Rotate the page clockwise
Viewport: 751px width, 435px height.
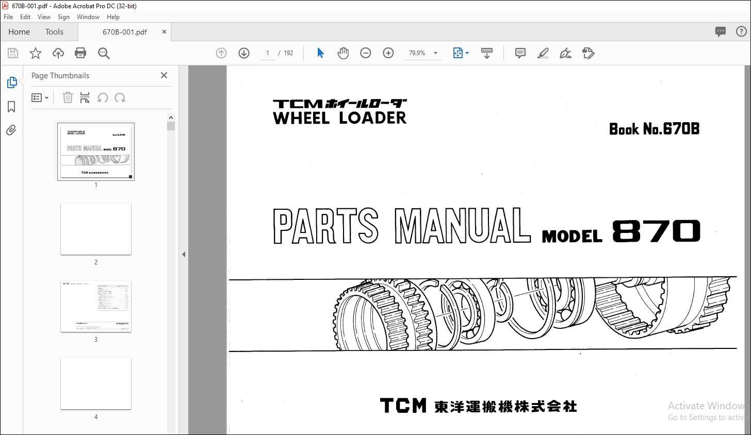[120, 97]
